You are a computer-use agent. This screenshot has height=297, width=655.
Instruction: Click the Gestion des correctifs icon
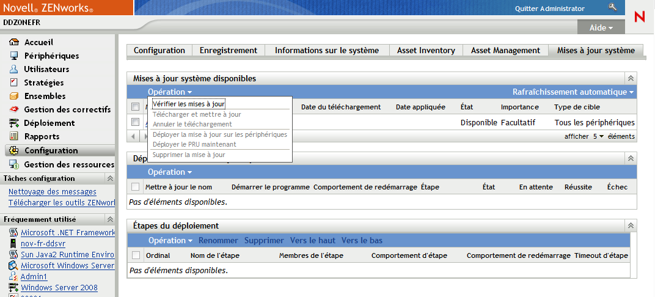point(14,109)
